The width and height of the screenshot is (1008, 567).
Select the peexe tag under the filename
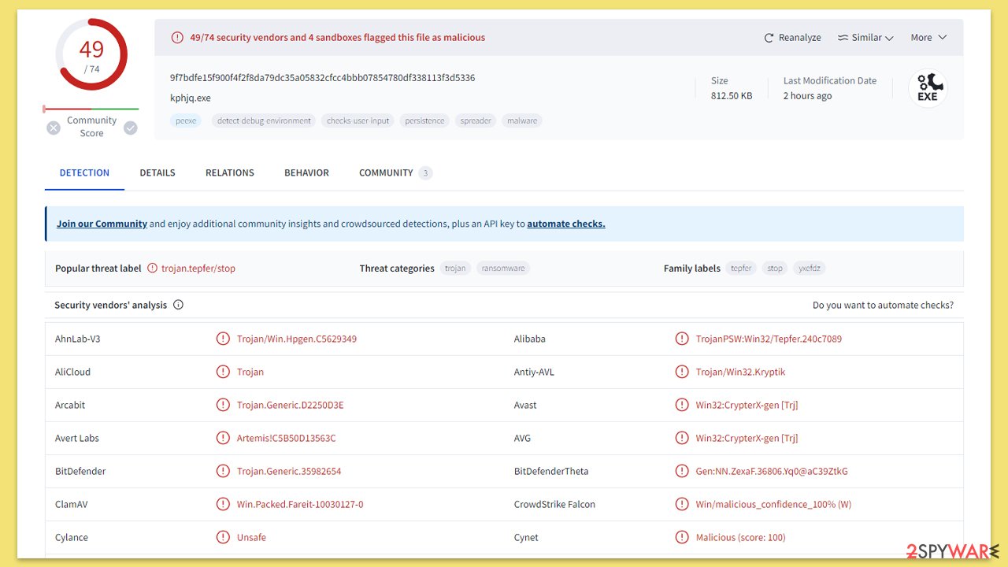point(186,120)
